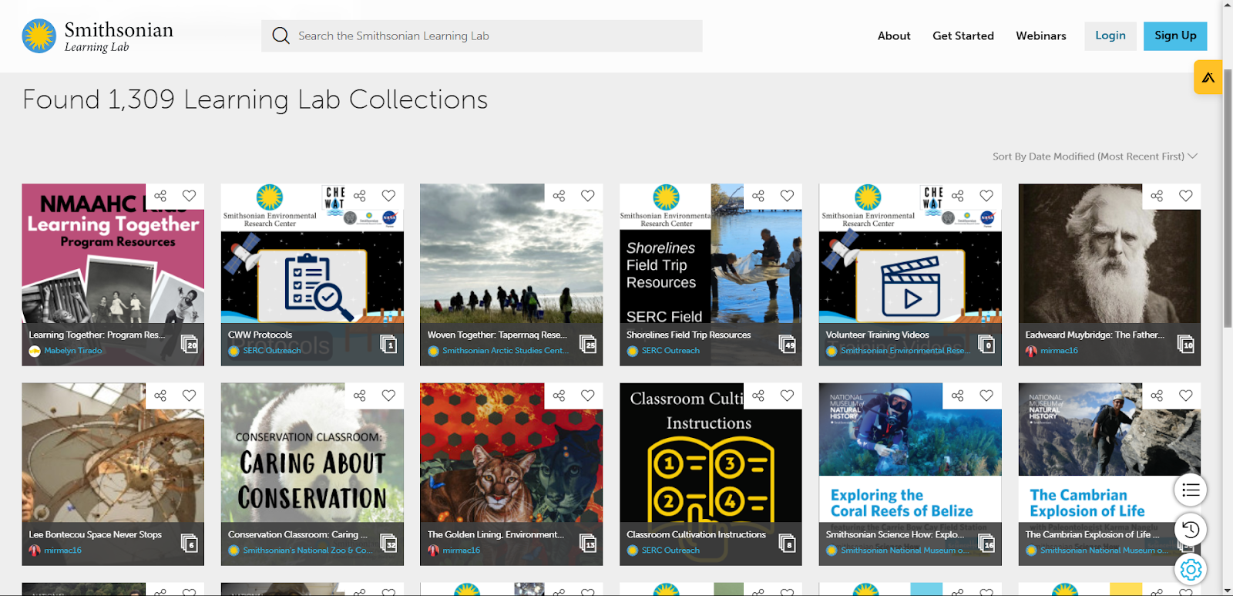Click the Sign Up button
The image size is (1233, 596).
click(x=1175, y=36)
